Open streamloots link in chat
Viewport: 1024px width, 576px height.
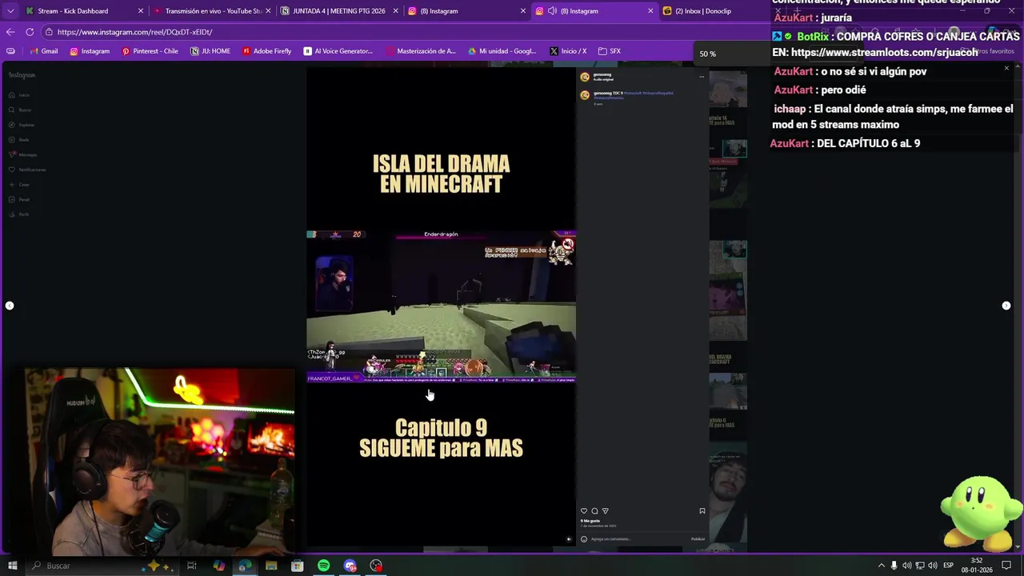tap(884, 52)
